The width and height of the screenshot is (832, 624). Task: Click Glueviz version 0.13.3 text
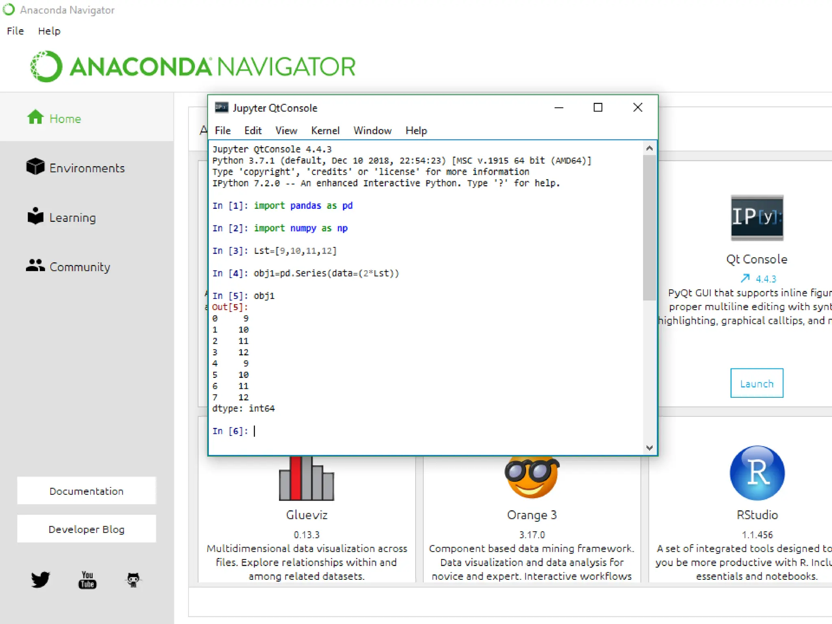coord(306,535)
